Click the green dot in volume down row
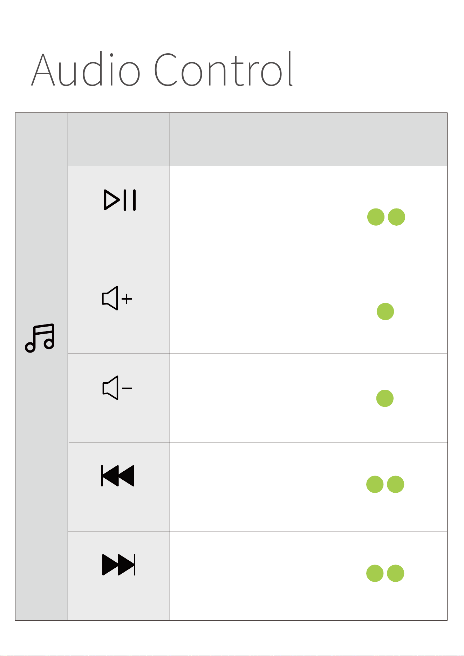 [x=385, y=398]
